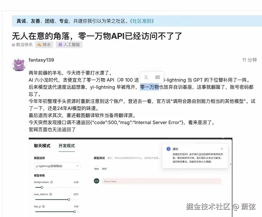Click the max_tokens slider handle
This screenshot has width=262, height=217.
(69, 200)
